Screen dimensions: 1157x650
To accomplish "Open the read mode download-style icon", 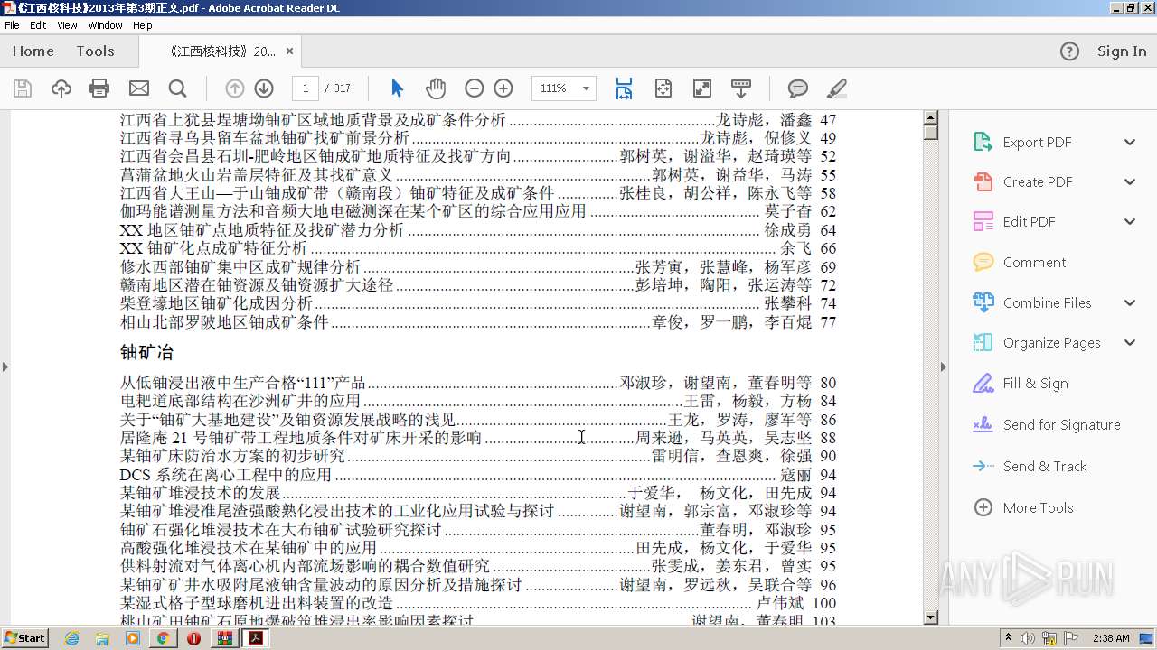I will 741,88.
